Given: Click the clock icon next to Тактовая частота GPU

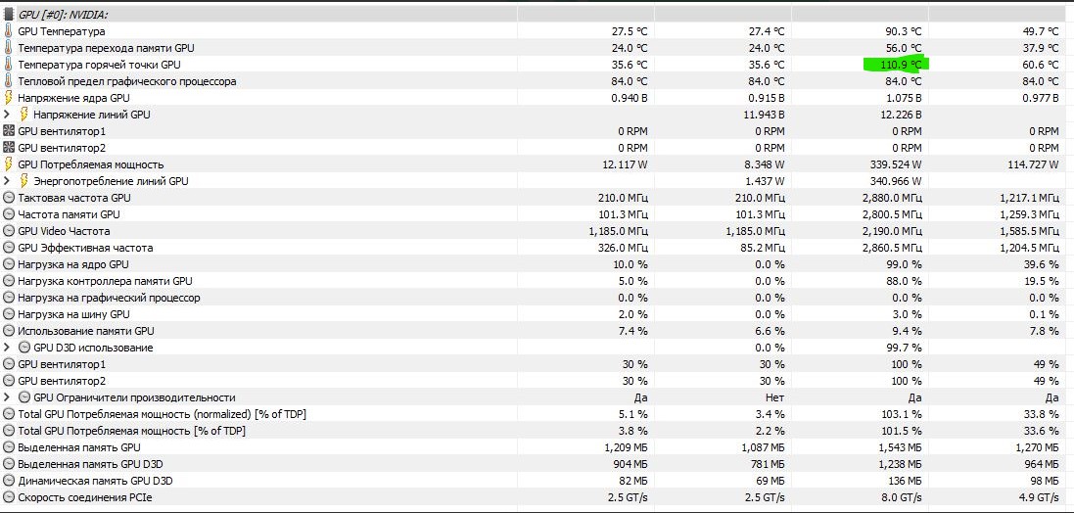Looking at the screenshot, I should coord(9,198).
